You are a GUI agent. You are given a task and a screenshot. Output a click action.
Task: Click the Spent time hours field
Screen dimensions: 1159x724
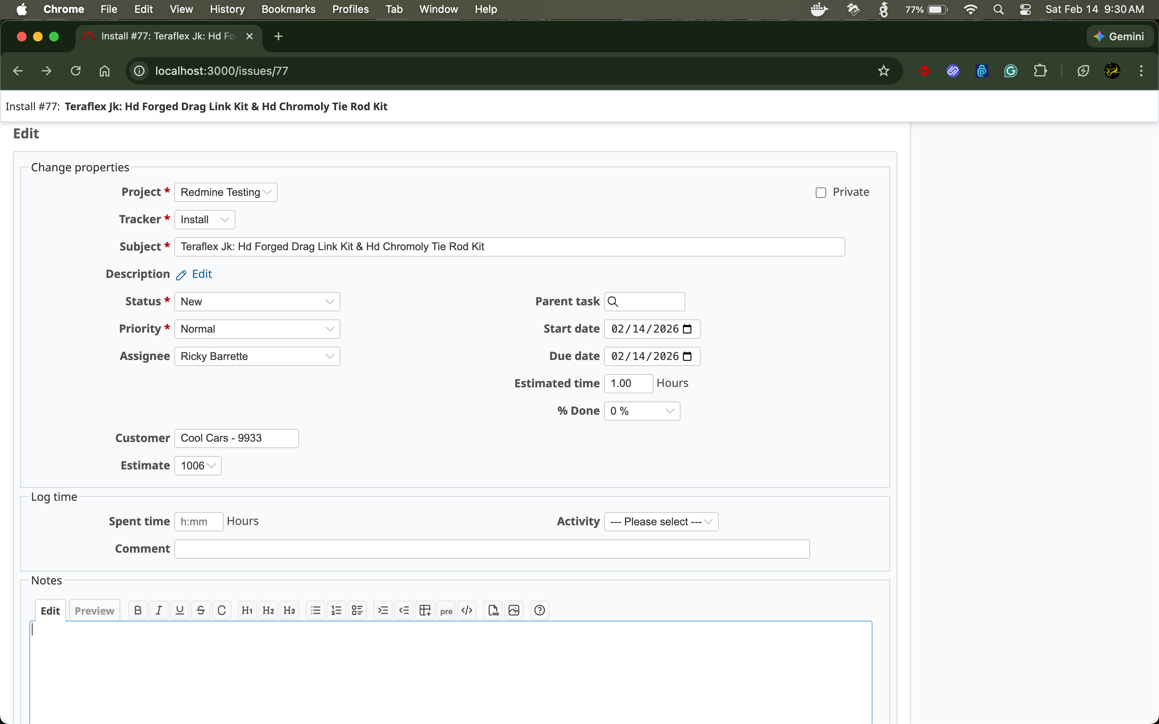click(198, 521)
